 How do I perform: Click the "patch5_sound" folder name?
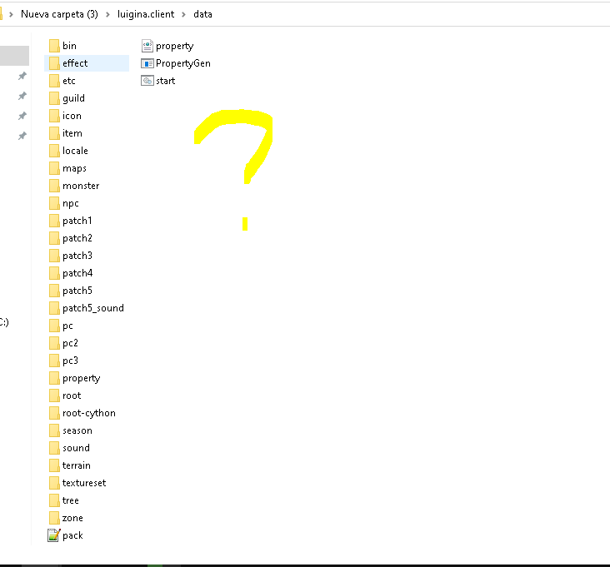pos(93,308)
